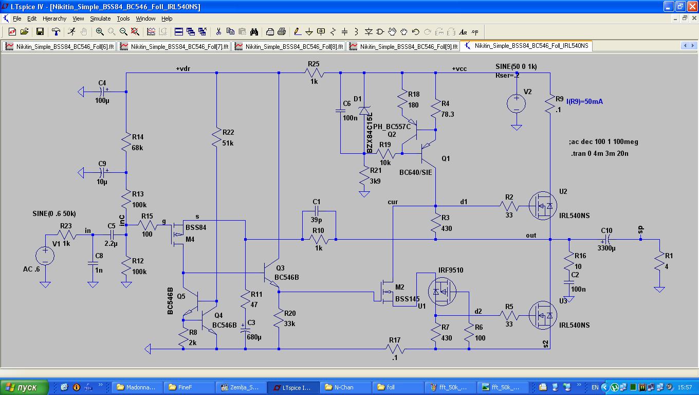699x395 pixels.
Task: Select the Foll_IRL540NS schematic tab
Action: point(527,46)
